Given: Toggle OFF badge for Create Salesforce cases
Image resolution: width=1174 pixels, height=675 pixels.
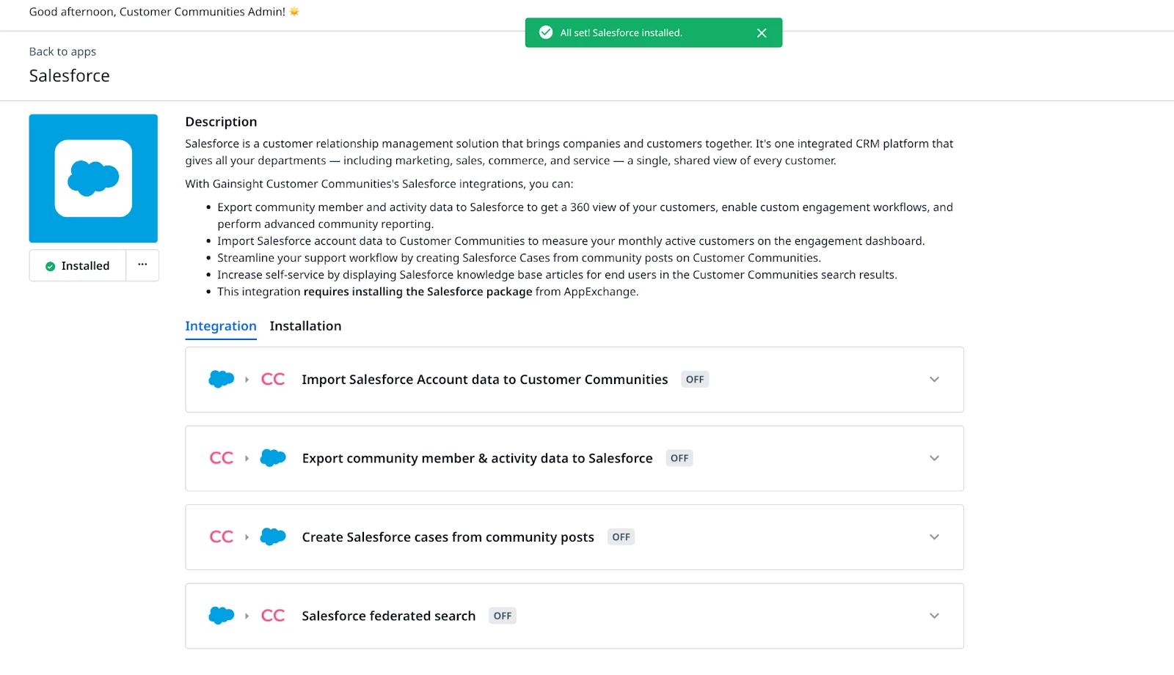Looking at the screenshot, I should [621, 537].
